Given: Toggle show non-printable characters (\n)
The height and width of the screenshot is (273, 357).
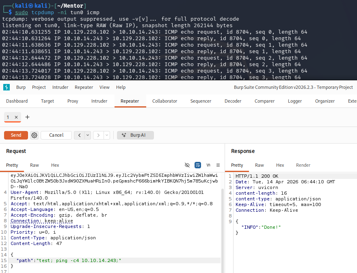Looking at the screenshot, I should point(208,165).
